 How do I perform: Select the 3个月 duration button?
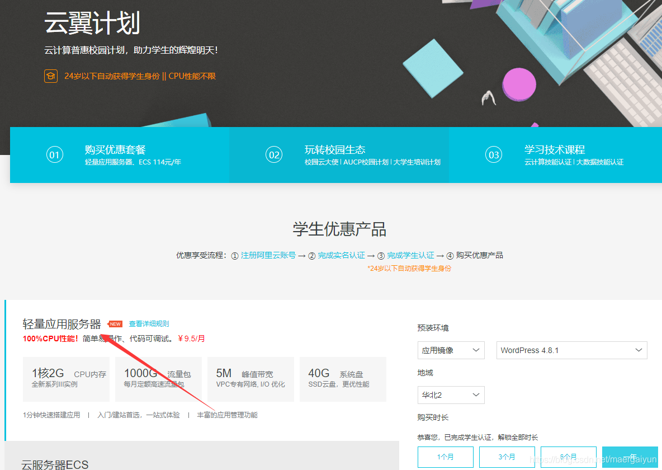point(507,457)
